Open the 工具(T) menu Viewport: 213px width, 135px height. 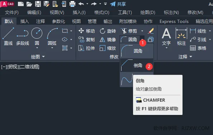pyautogui.click(x=125, y=13)
